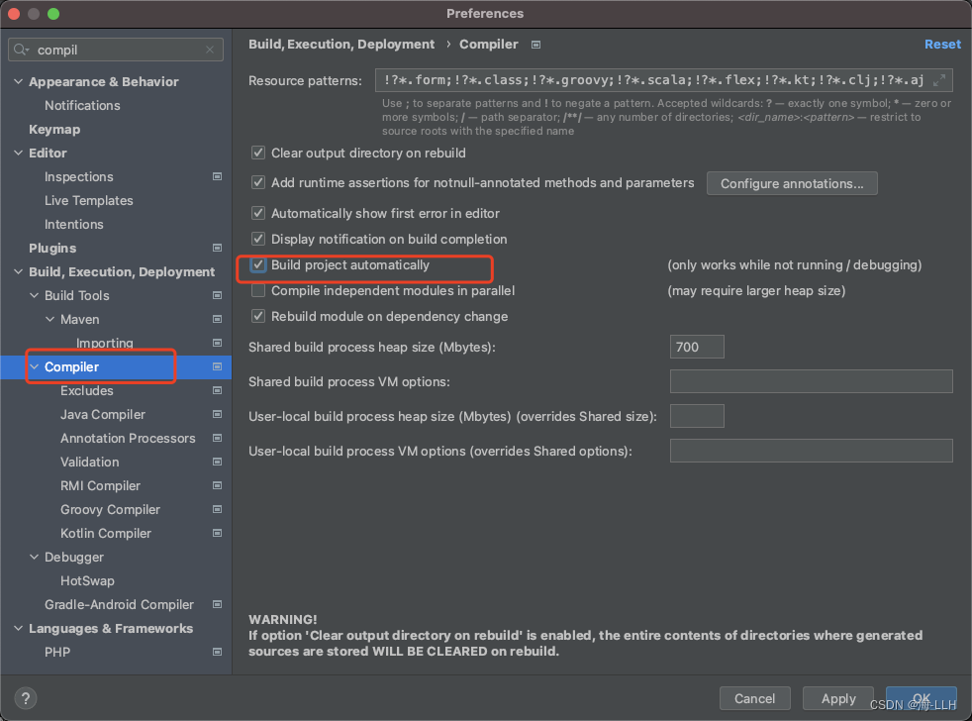
Task: Open help with the question mark button
Action: click(x=26, y=698)
